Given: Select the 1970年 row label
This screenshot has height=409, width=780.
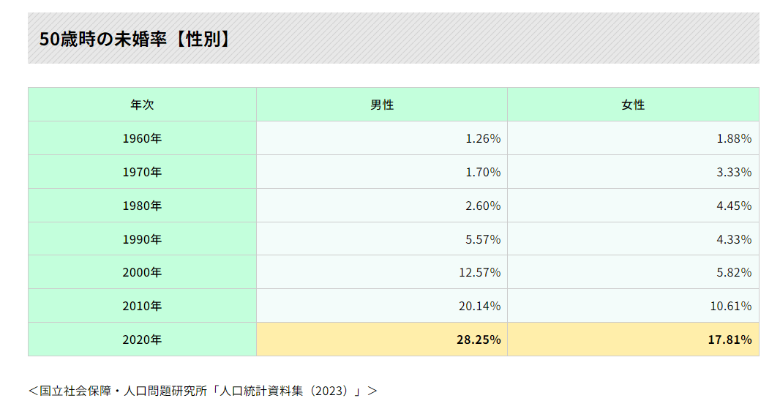Looking at the screenshot, I should pos(142,172).
